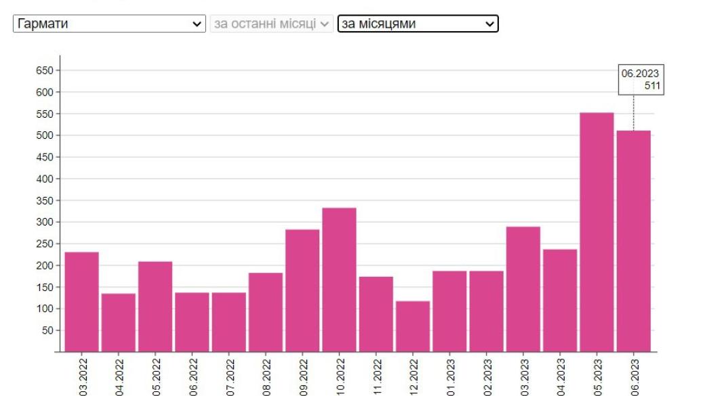Expand the за місяцями grouping dropdown
Image resolution: width=705 pixels, height=396 pixels.
(x=418, y=24)
